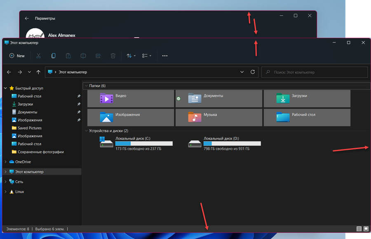
Task: Click pin icon next to sidebar Документы
Action: click(79, 112)
